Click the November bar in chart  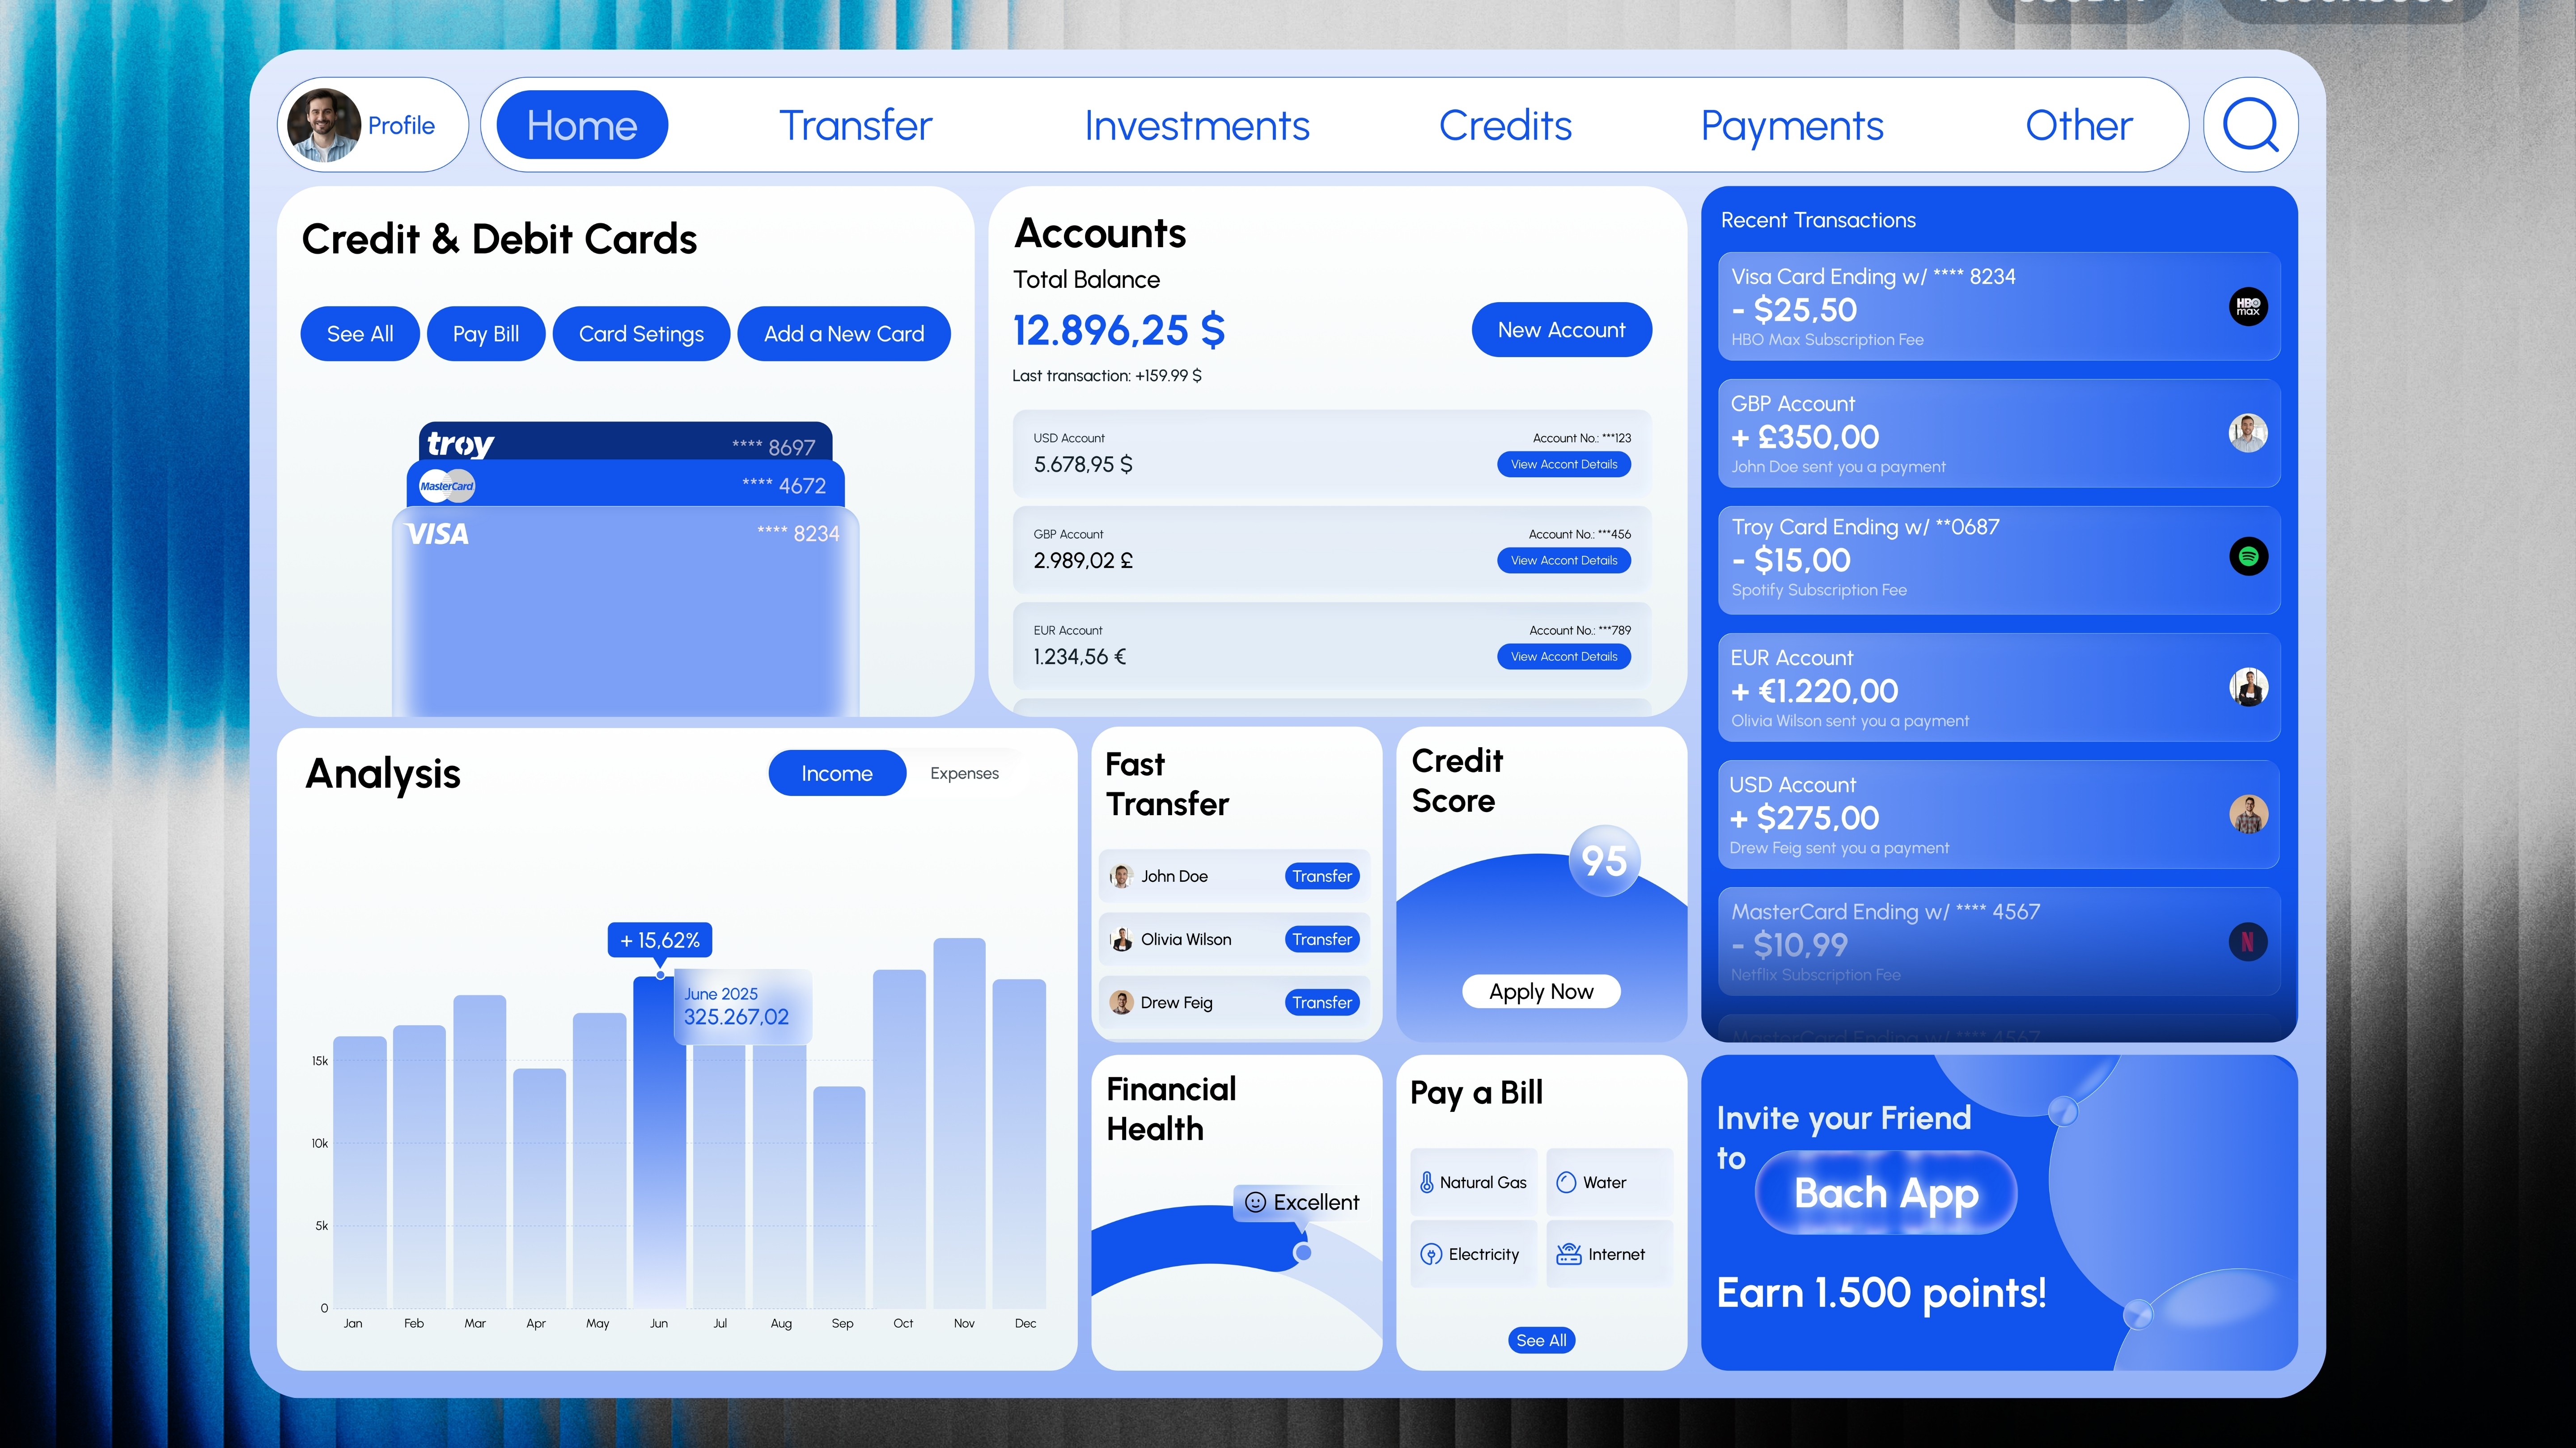[959, 1124]
